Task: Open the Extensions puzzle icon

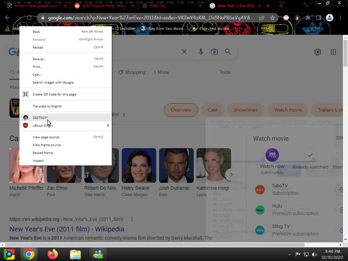Action: 308,18
